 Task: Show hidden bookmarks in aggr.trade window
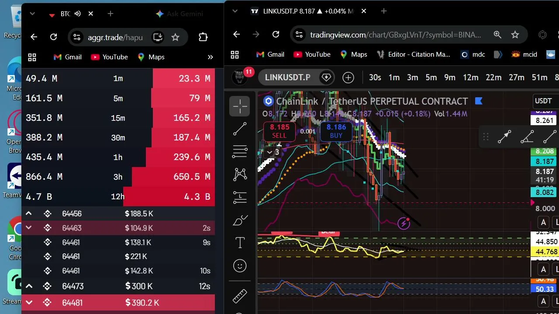[x=210, y=57]
